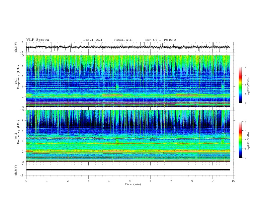Select the ch.1 colorbar "log(PSD)(V²/Hz)" label
The height and width of the screenshot is (203, 263).
(249, 87)
